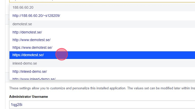Select the last visible URL in the list
The height and width of the screenshot is (109, 195).
click(34, 78)
